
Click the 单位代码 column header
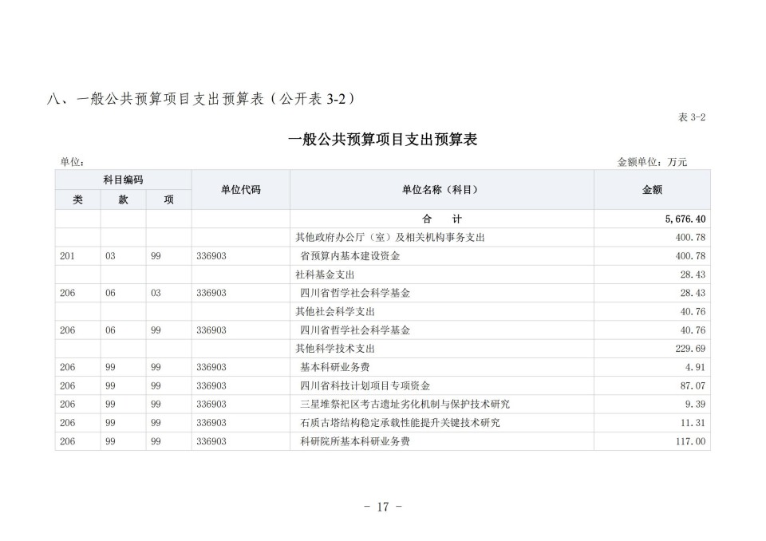pos(240,190)
